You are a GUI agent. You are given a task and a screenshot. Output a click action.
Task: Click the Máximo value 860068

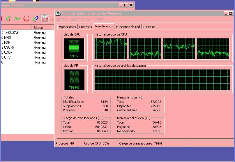coord(102,131)
